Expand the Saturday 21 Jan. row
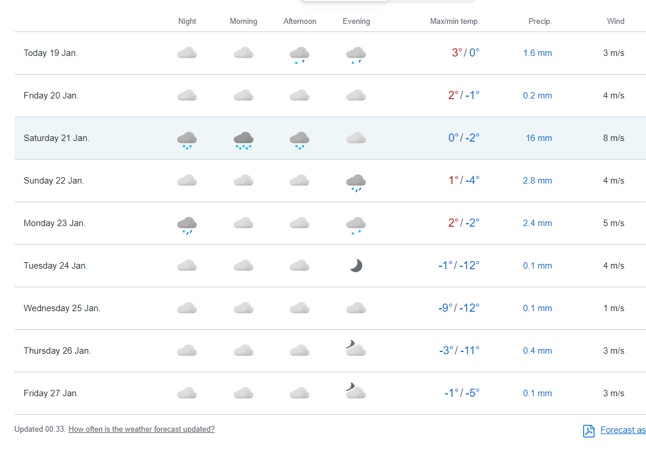The image size is (646, 451). pos(57,138)
